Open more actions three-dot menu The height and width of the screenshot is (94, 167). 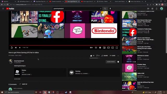pyautogui.click(x=118, y=56)
